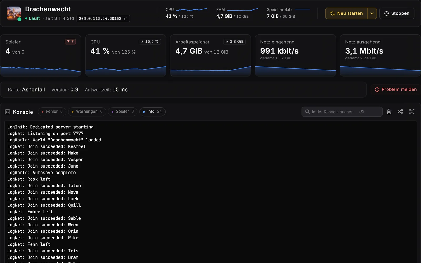Click the map name Ashenfall
This screenshot has width=421, height=263.
tap(33, 89)
